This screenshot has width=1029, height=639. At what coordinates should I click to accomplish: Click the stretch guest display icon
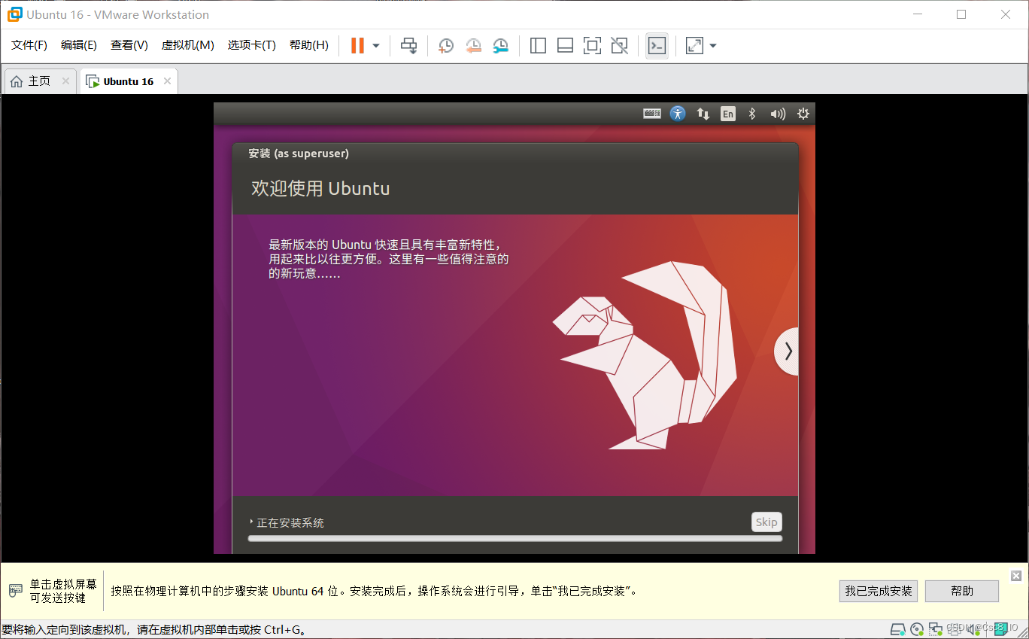pyautogui.click(x=694, y=46)
